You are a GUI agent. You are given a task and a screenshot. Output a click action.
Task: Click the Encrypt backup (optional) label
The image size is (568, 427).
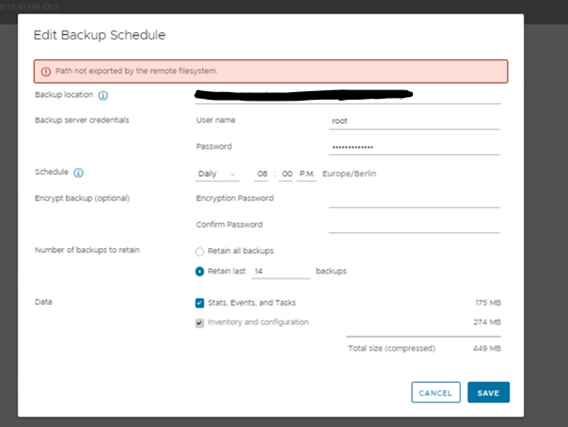click(x=82, y=198)
